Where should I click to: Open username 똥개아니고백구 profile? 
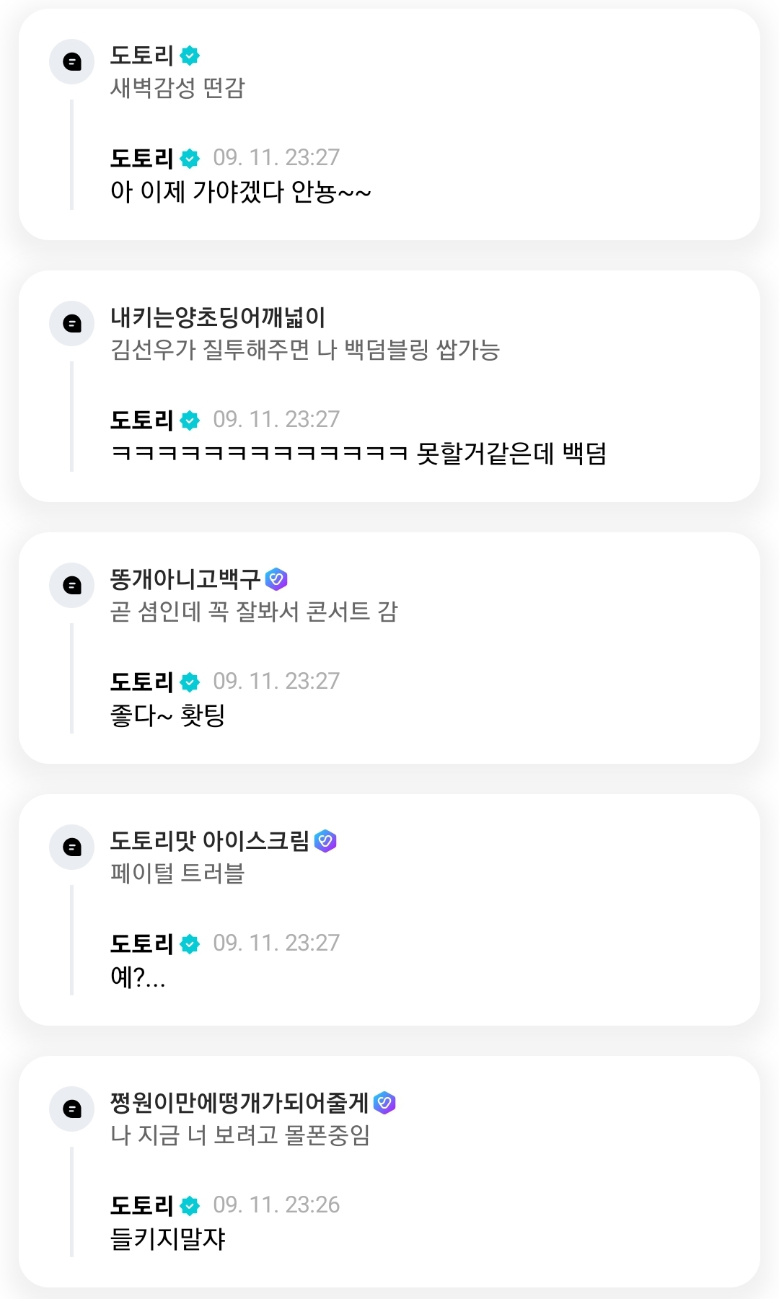(185, 578)
